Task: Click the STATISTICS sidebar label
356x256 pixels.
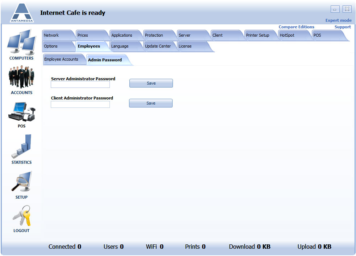Action: 21,162
